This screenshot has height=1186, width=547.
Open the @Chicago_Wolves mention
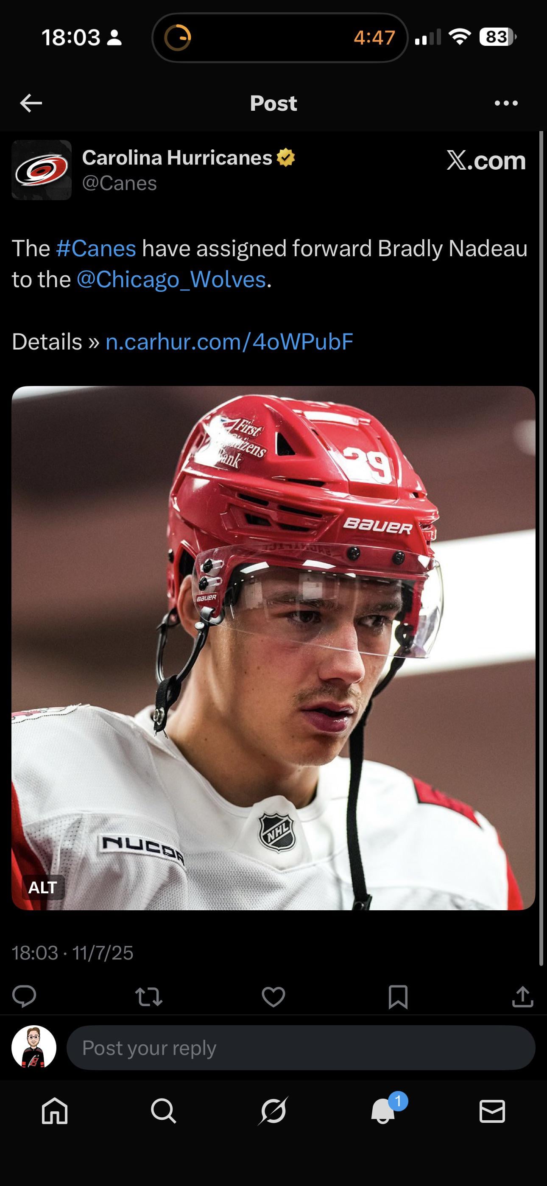pyautogui.click(x=171, y=280)
